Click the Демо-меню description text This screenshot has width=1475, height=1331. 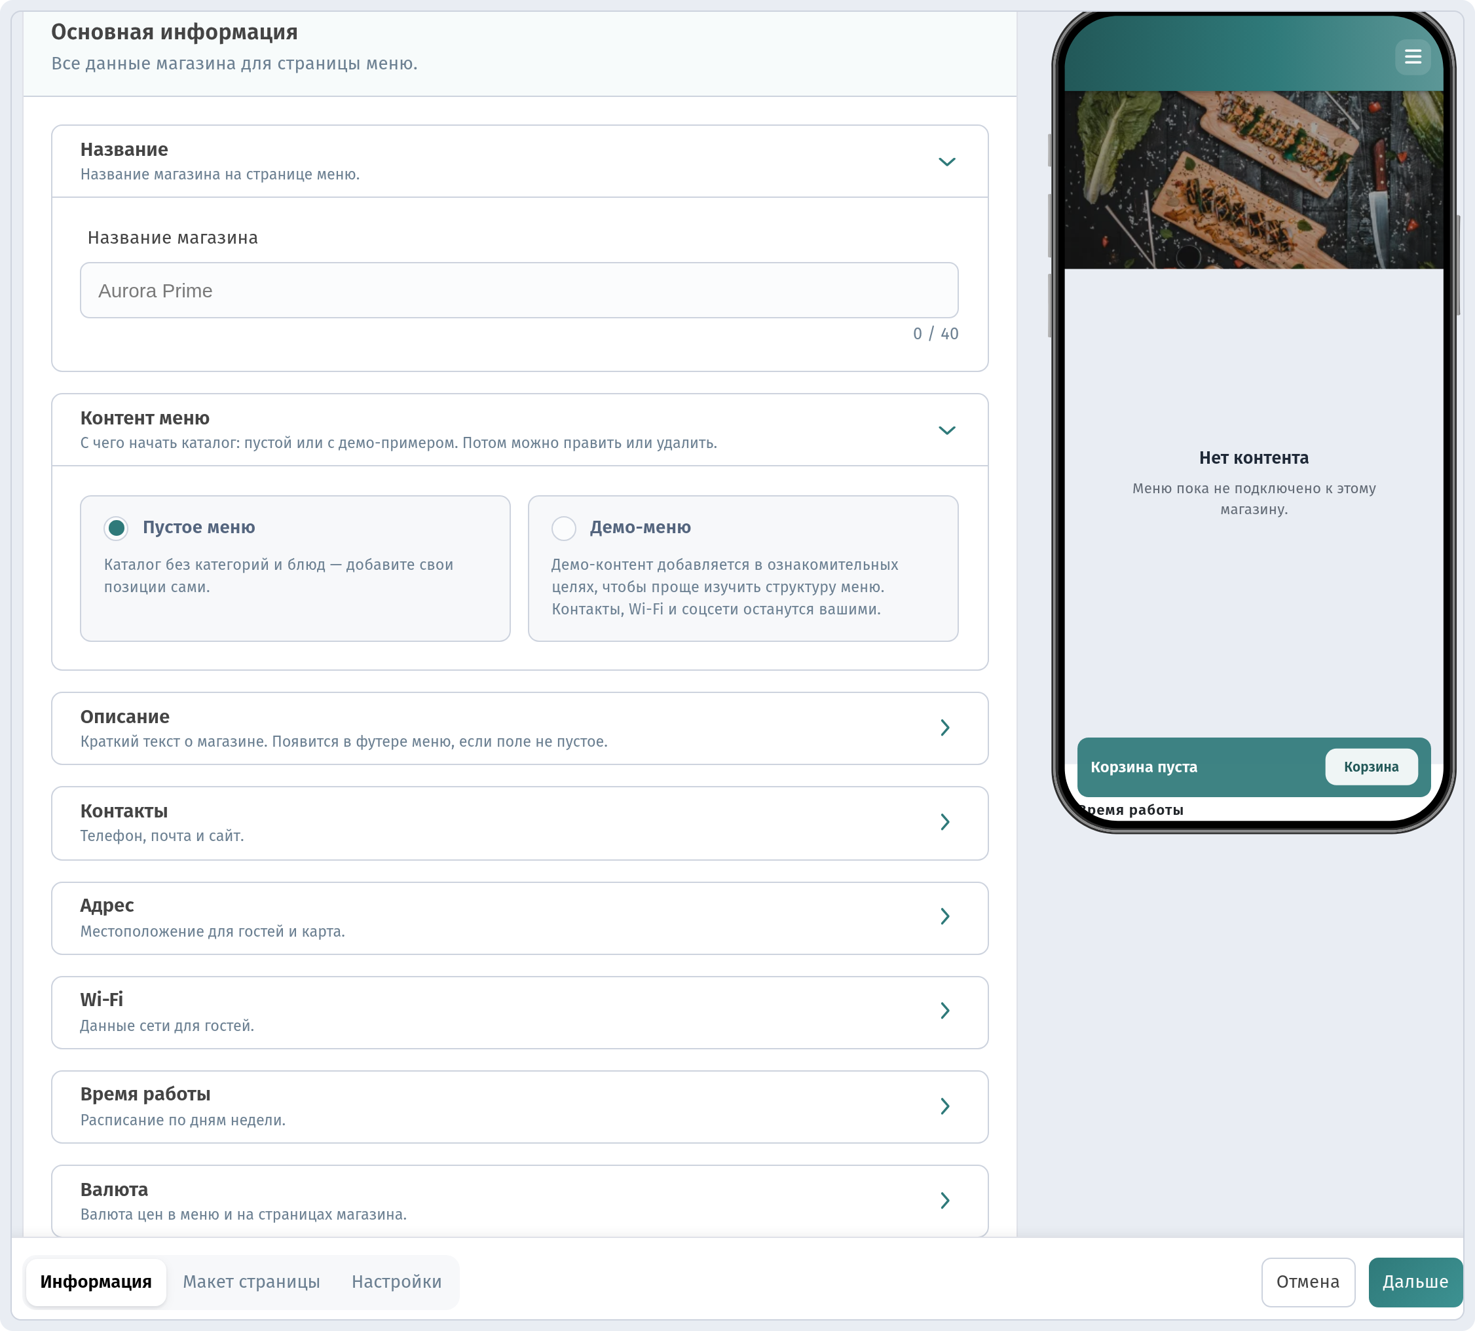pyautogui.click(x=724, y=586)
